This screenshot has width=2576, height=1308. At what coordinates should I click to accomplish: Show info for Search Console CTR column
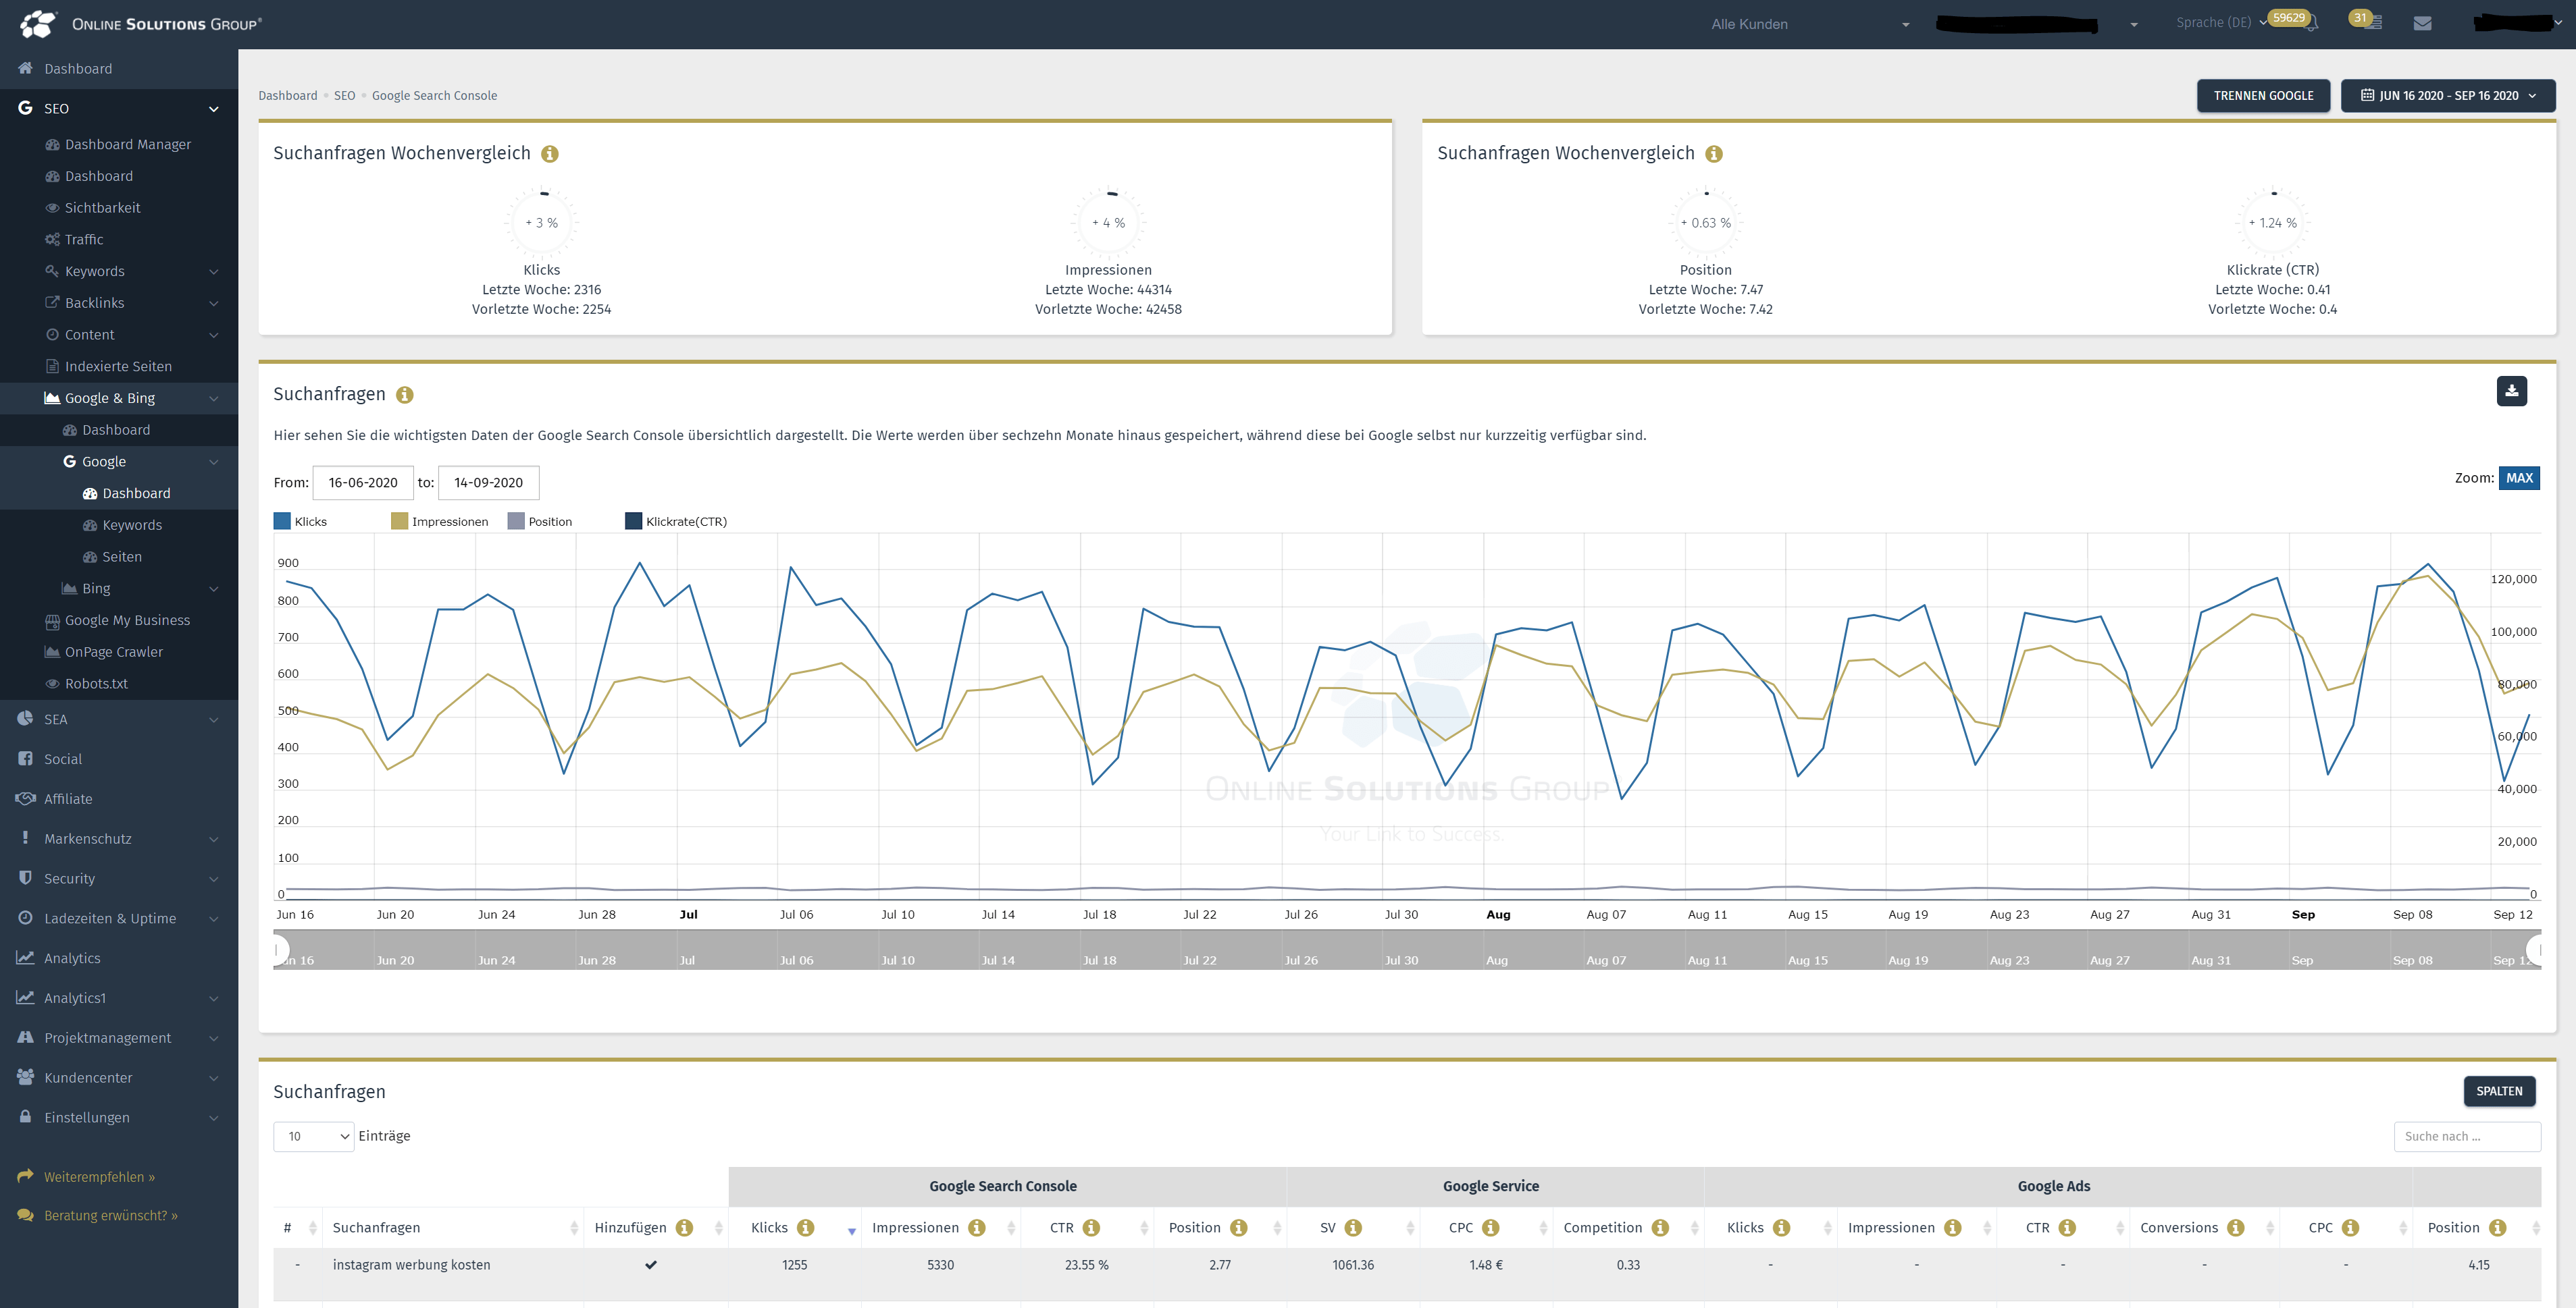coord(1091,1227)
